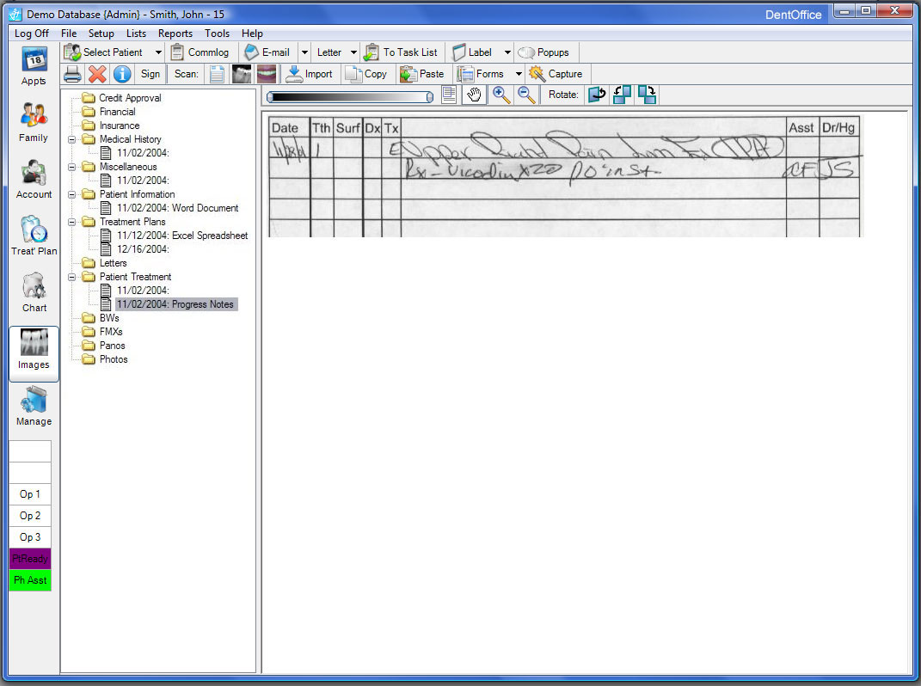Collapse the Treatment Plans folder

click(x=73, y=222)
